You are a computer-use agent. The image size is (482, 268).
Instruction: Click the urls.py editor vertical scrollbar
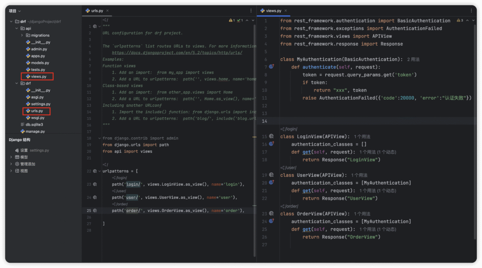(255, 94)
